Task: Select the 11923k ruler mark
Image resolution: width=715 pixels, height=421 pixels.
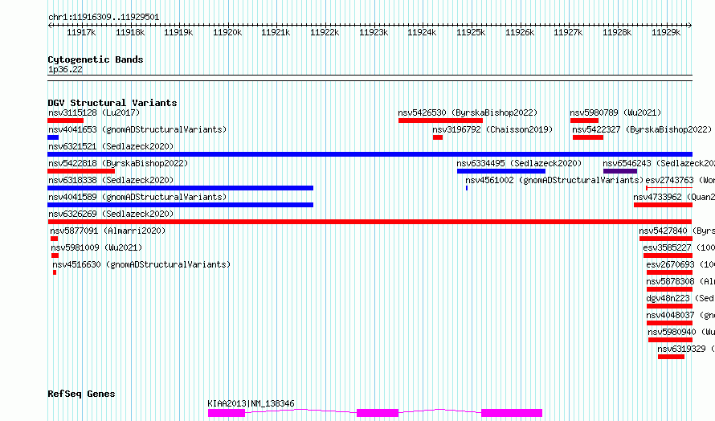Action: coord(374,32)
